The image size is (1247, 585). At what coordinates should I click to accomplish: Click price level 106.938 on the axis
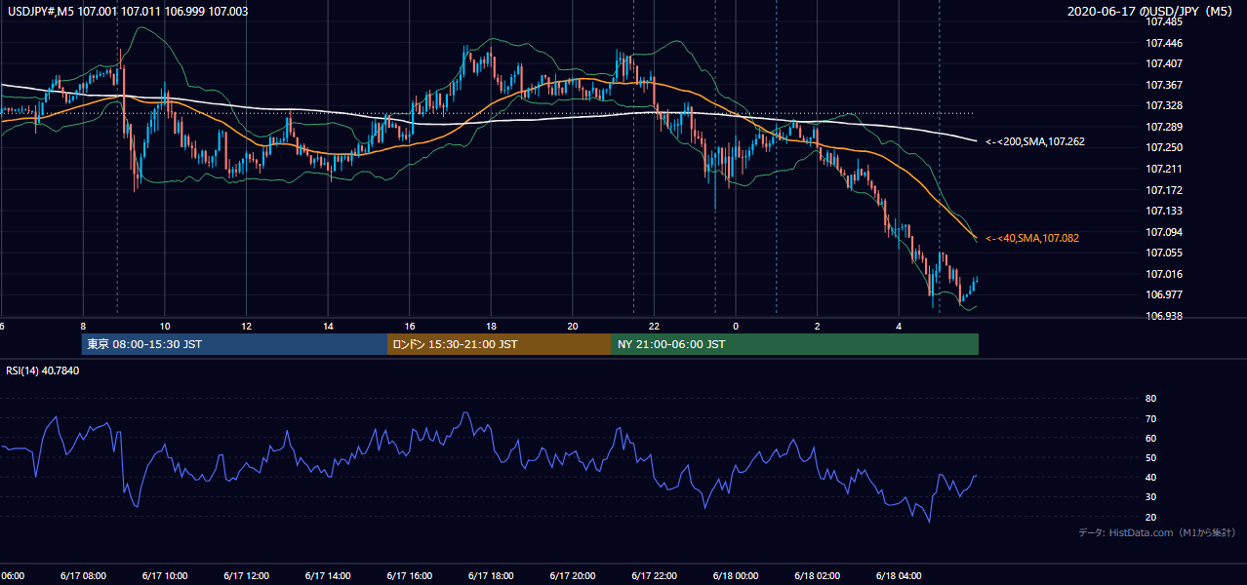[1162, 316]
